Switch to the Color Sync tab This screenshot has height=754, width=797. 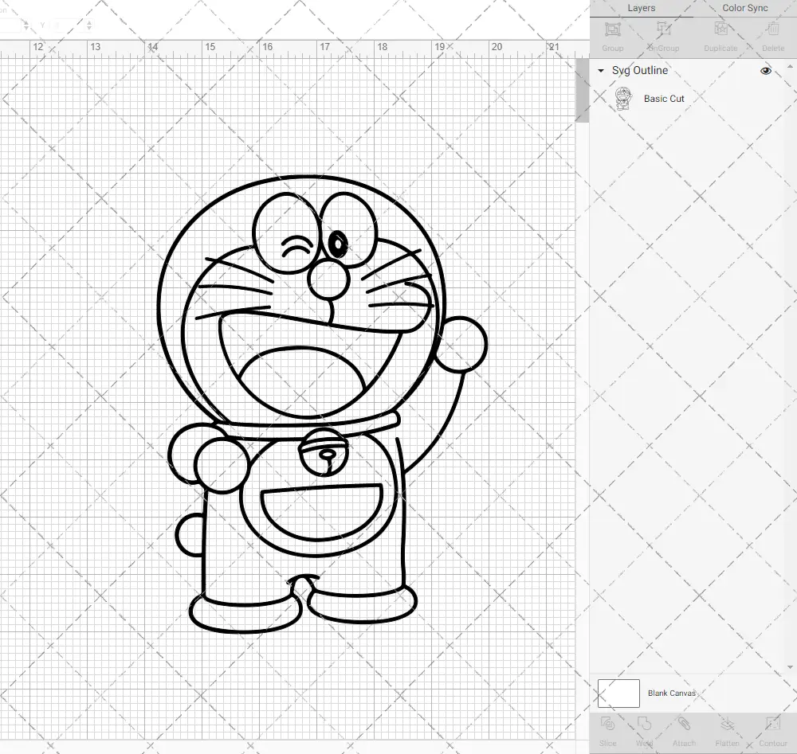coord(744,8)
